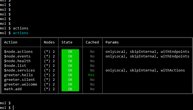The image size is (193, 110).
Task: Click the $node.events action name
Action: [x=17, y=56]
